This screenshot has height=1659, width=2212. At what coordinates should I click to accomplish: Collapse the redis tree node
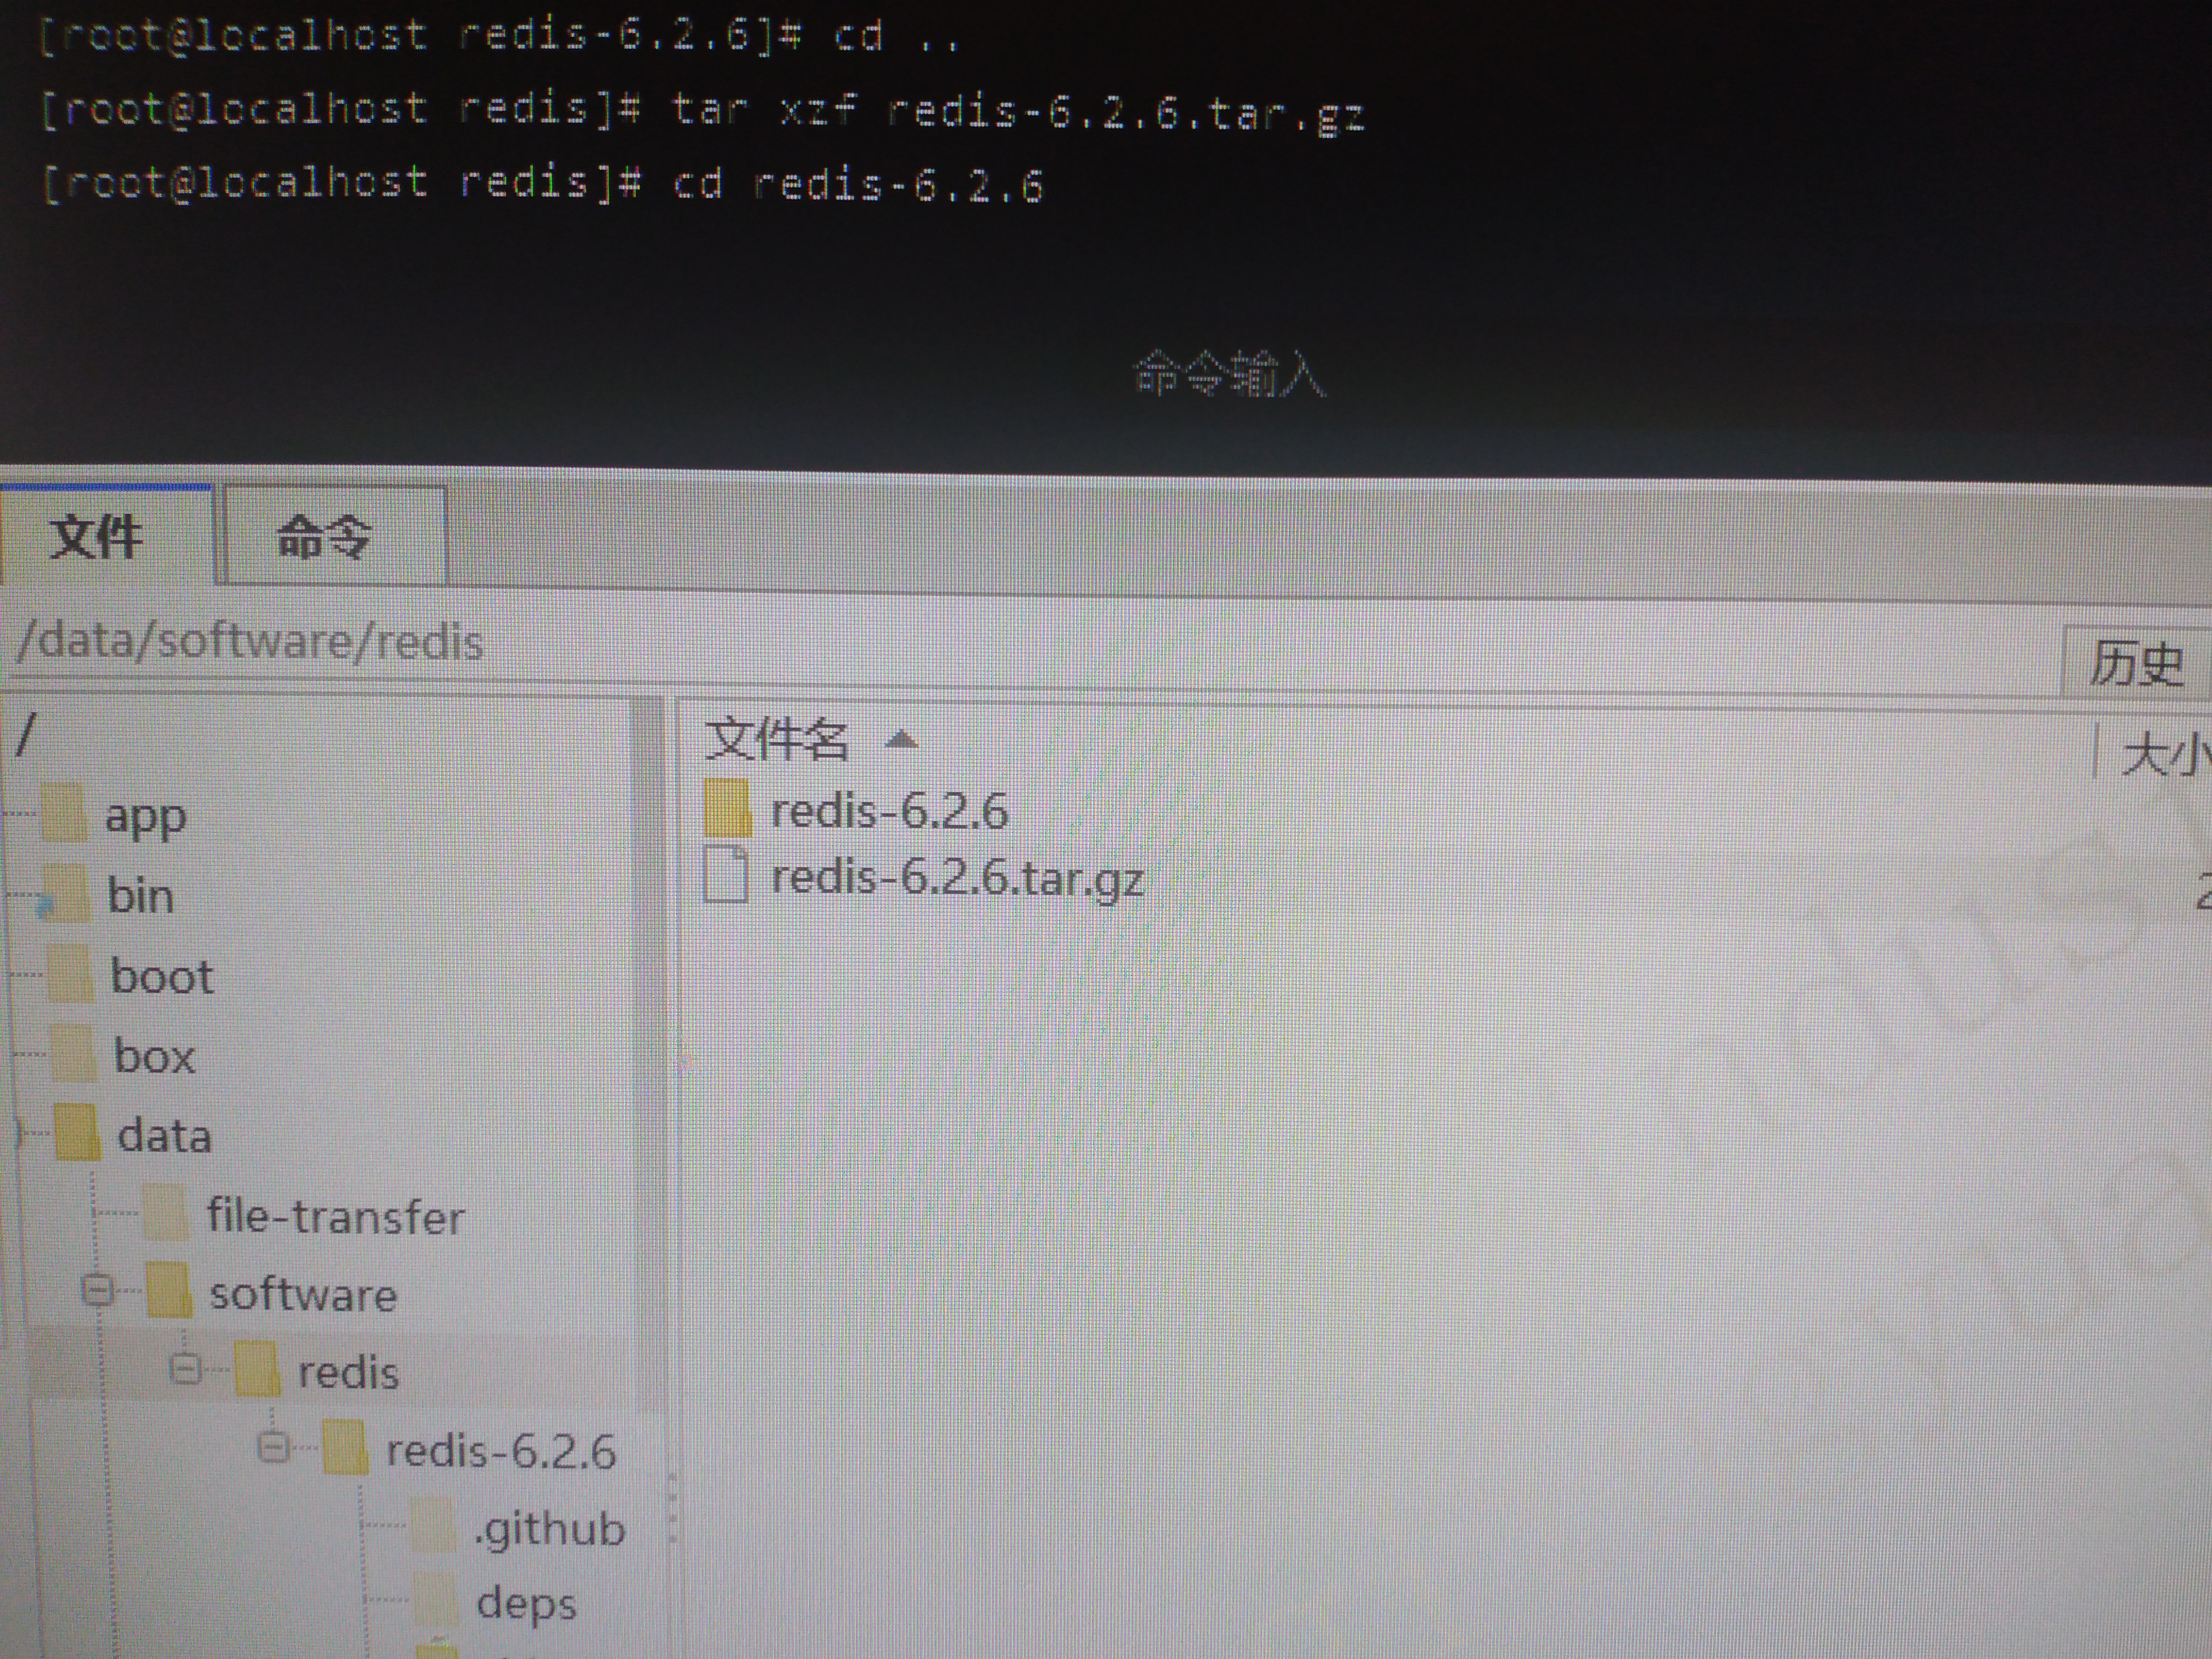pyautogui.click(x=185, y=1369)
